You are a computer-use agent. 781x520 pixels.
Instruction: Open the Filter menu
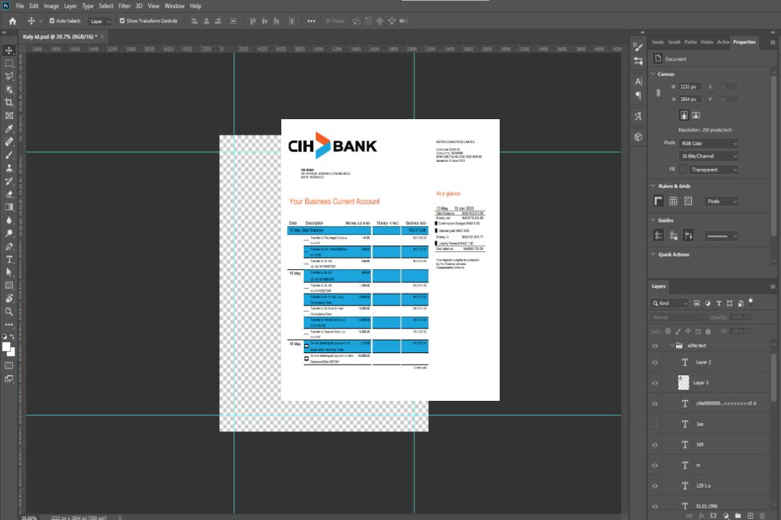coord(124,6)
